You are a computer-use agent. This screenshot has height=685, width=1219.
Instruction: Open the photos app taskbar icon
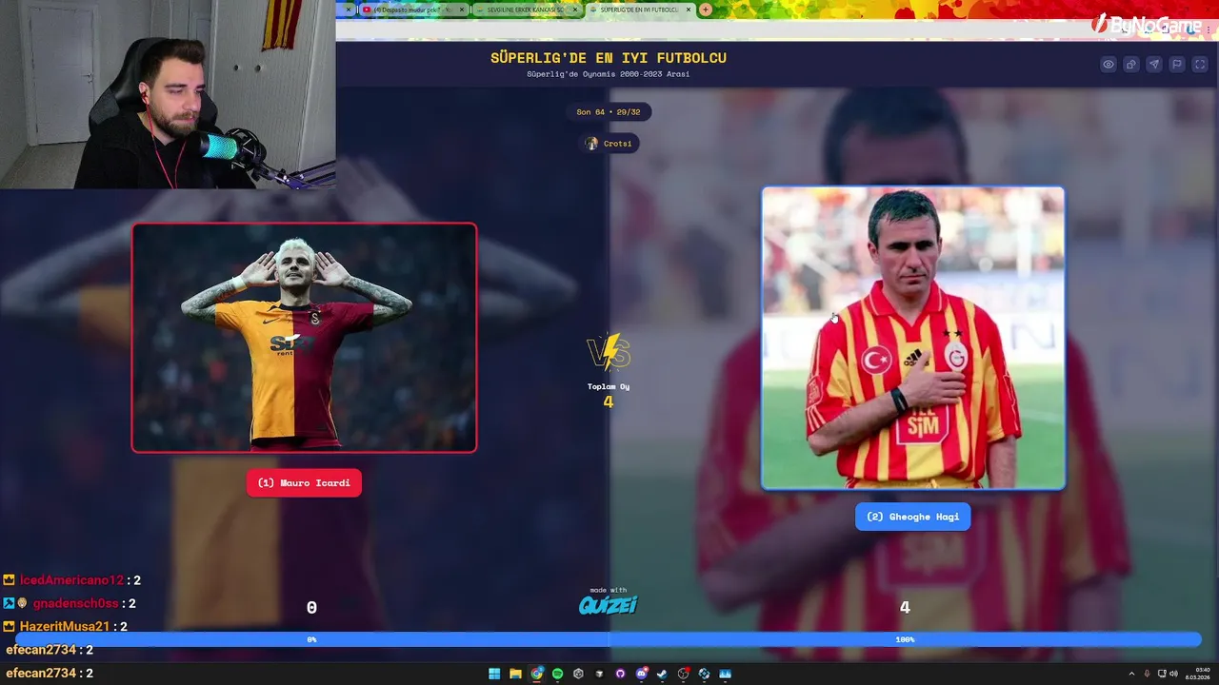click(x=725, y=674)
